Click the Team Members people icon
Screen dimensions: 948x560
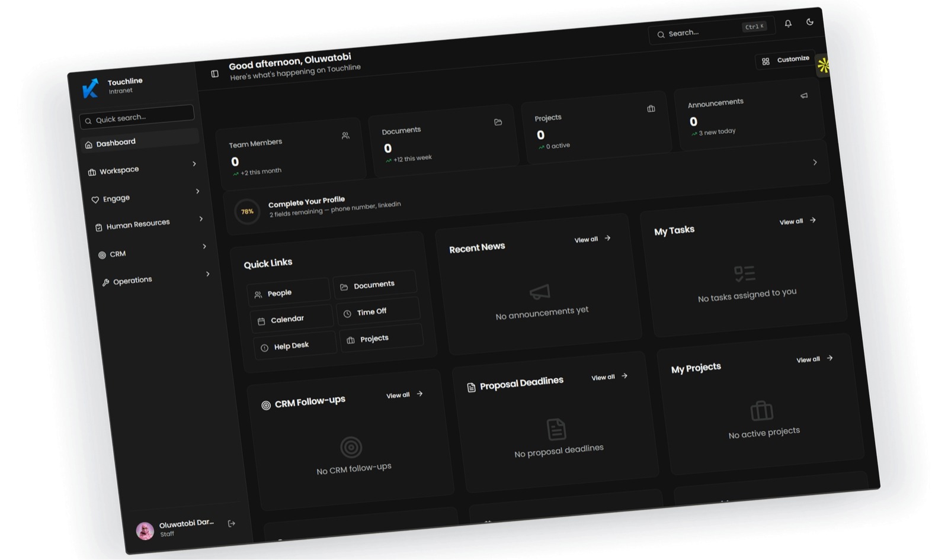pyautogui.click(x=345, y=136)
